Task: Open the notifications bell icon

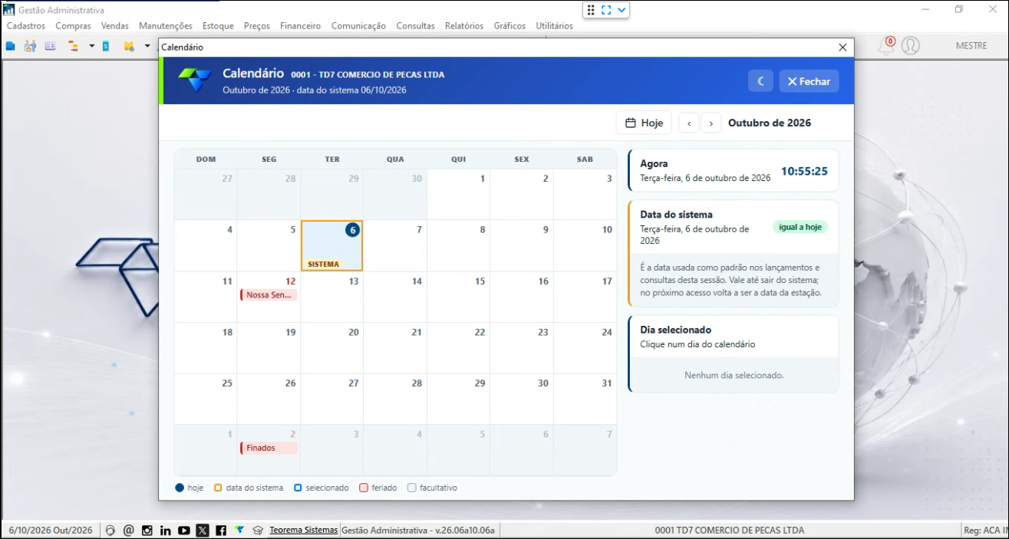Action: 887,45
